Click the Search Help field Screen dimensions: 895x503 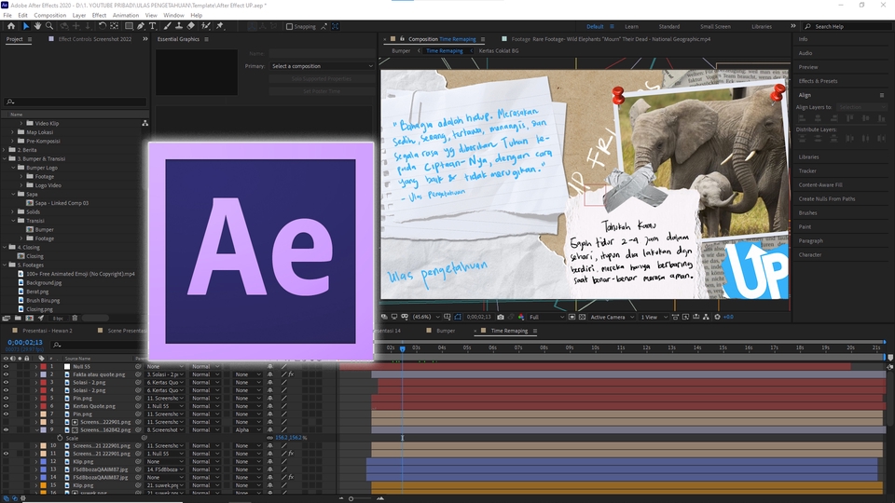tap(848, 26)
